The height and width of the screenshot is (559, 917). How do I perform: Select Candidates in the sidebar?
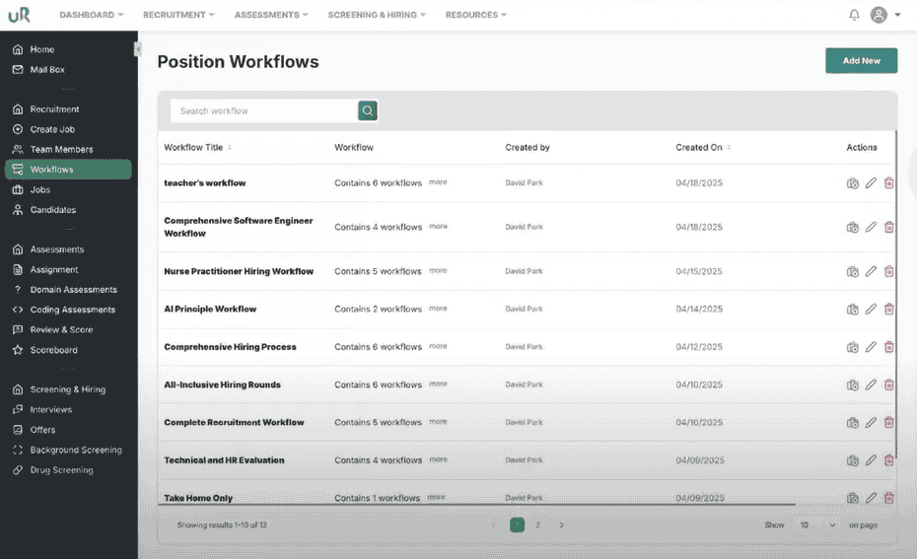[x=52, y=210]
